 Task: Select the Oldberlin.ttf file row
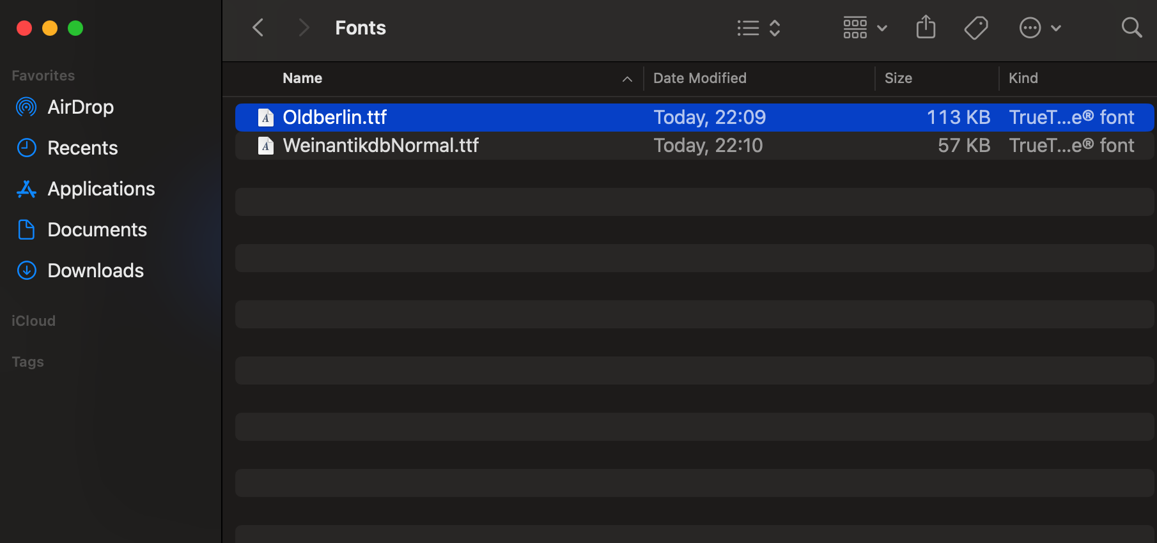tap(335, 118)
